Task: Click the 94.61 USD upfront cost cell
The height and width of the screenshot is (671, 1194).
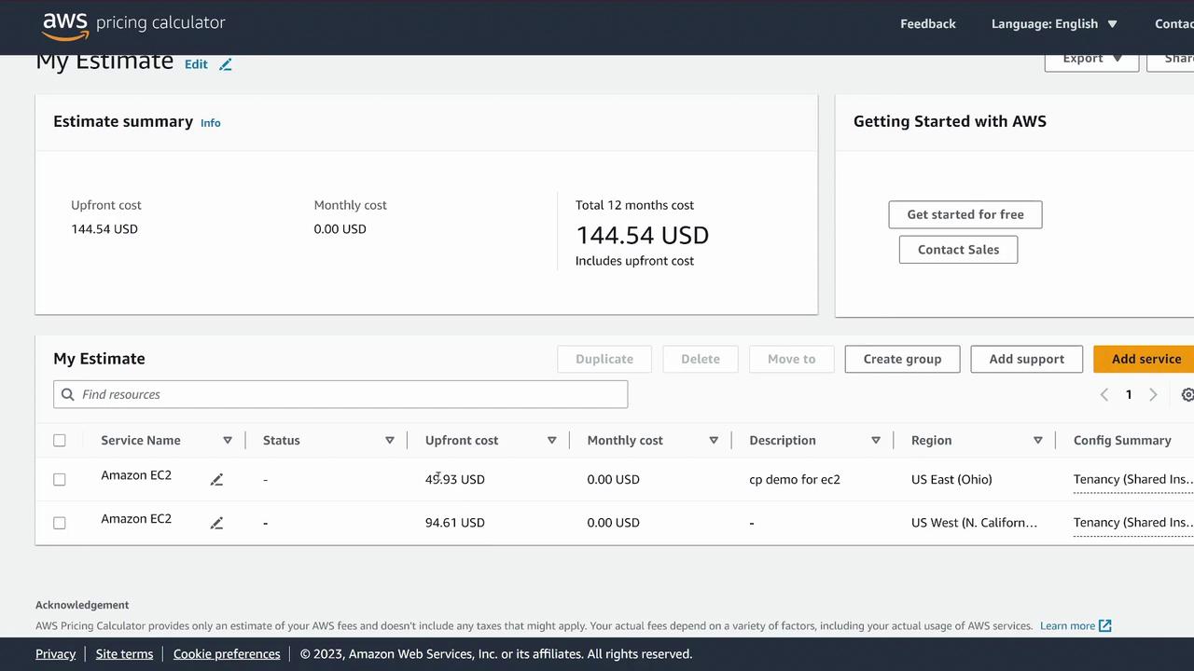Action: pos(455,523)
